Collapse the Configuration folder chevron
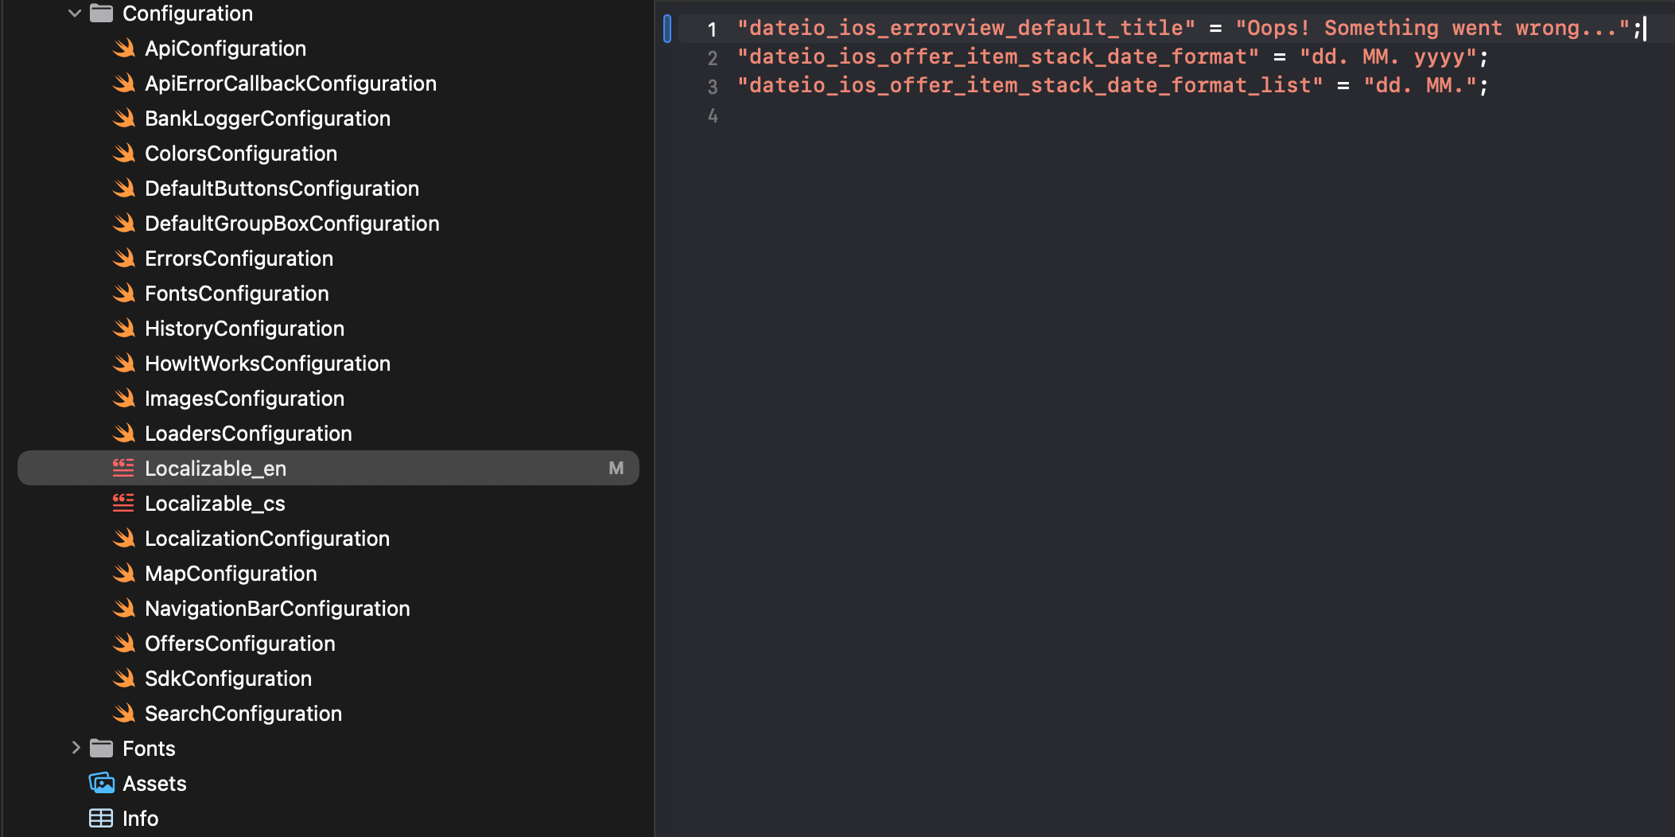 coord(75,14)
